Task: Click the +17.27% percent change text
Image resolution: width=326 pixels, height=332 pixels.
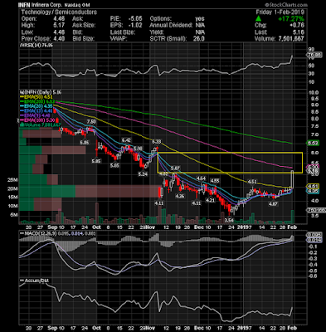Action: (x=291, y=19)
